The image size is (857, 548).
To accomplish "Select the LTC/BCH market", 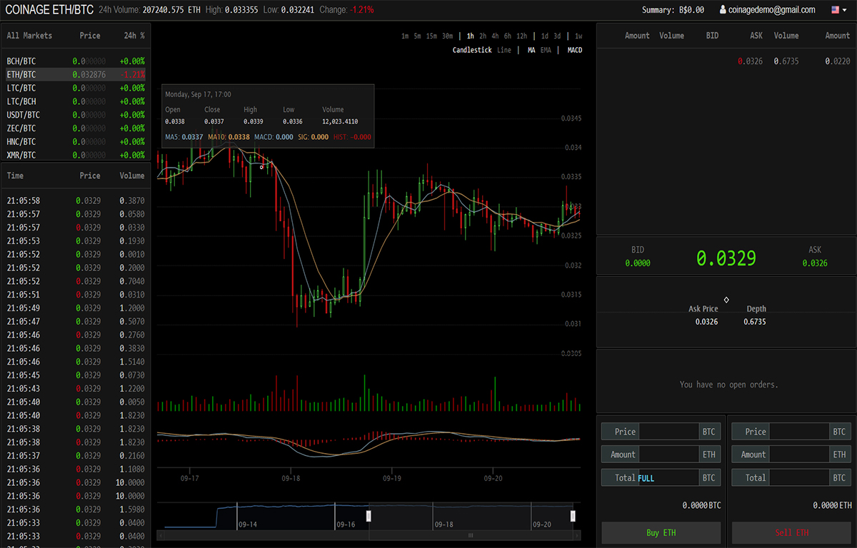I will 76,101.
